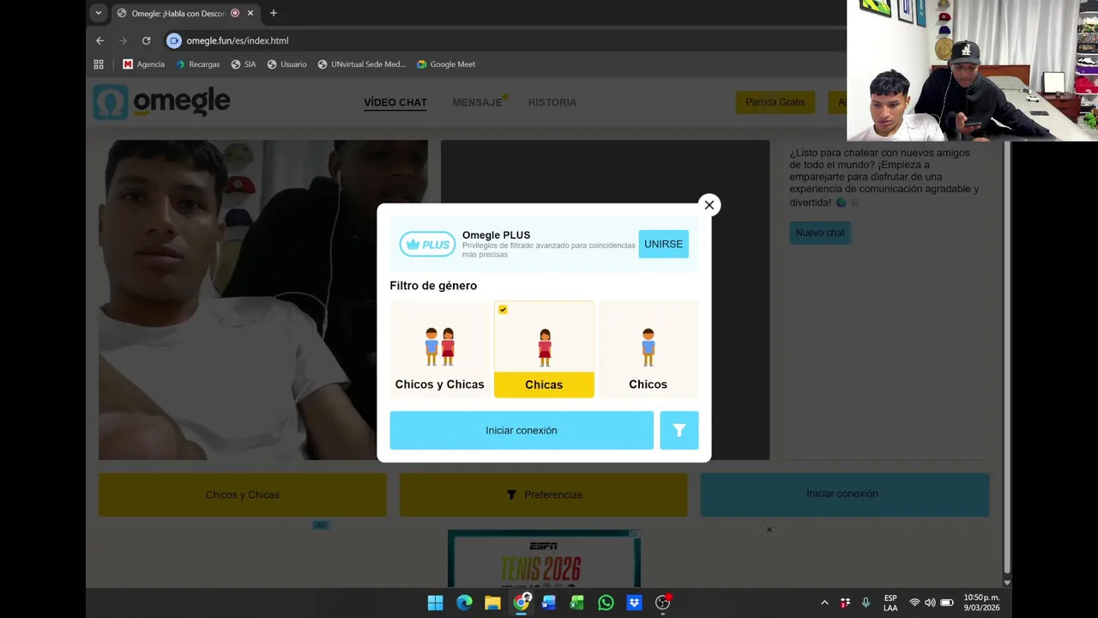Screen dimensions: 1098x618
Task: Click the blue Iniciar conexión page button
Action: coord(844,494)
